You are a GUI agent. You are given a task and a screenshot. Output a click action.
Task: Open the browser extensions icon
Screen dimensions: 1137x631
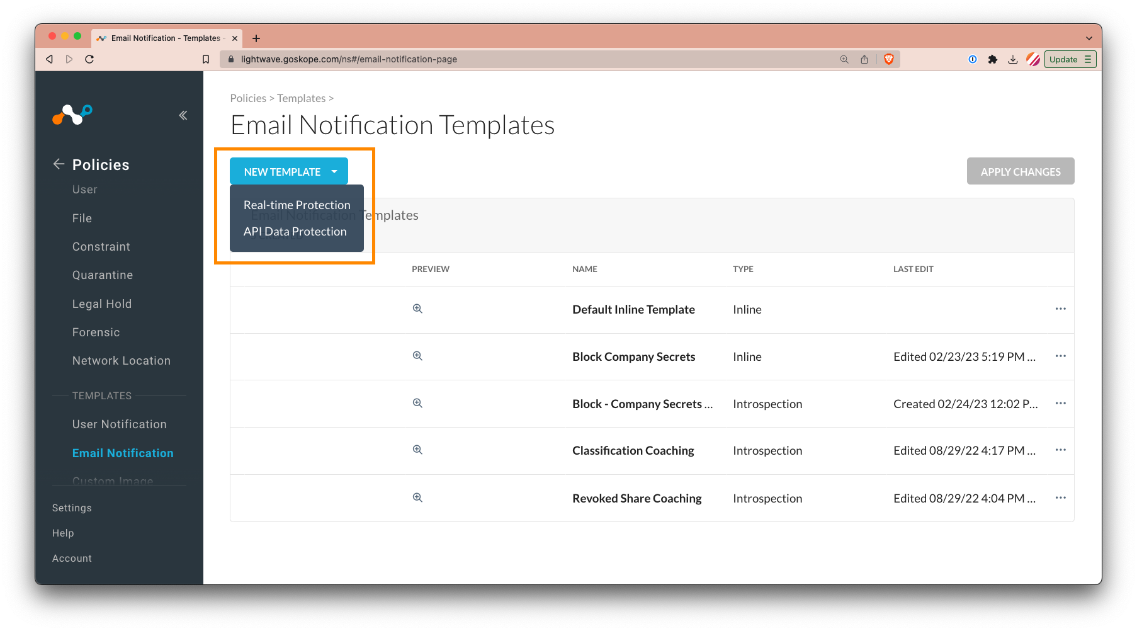993,59
